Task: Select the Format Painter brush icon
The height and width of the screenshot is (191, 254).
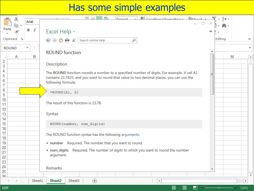Action: (16, 32)
